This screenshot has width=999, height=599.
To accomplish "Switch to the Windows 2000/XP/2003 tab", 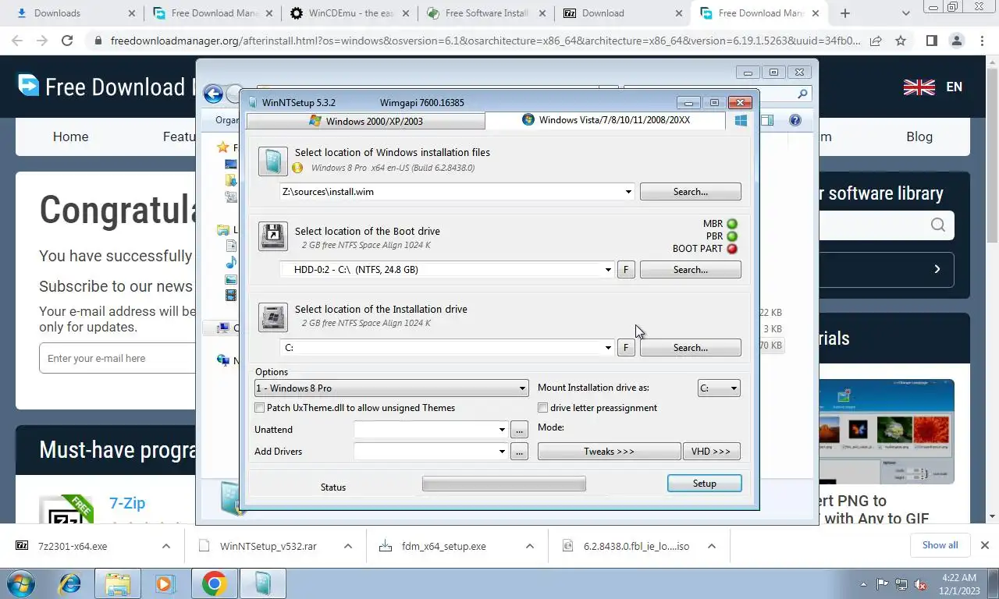I will click(365, 121).
